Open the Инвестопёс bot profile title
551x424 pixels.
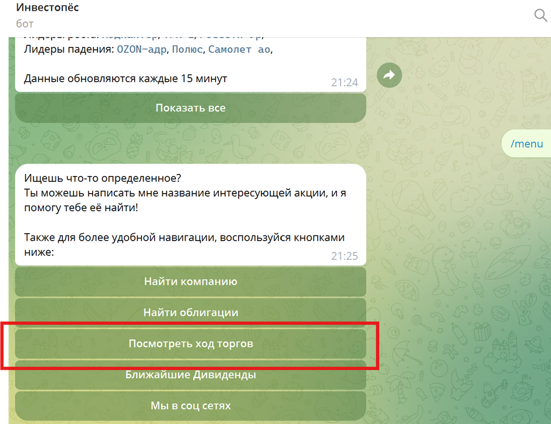[x=48, y=7]
